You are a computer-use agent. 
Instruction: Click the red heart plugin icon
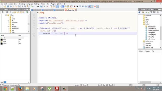95,7
